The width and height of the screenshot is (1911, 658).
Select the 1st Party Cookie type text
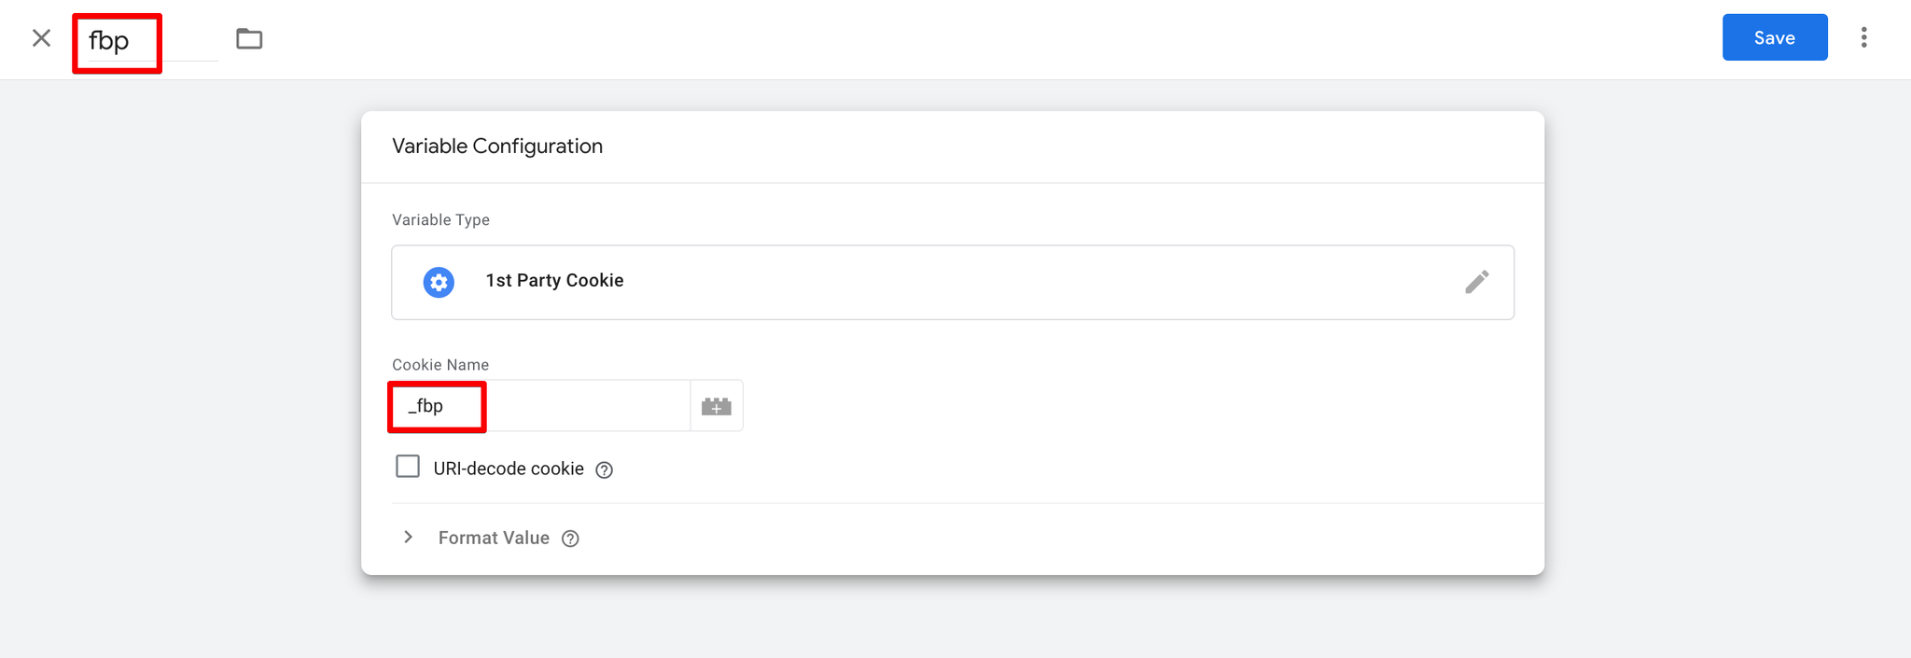[554, 281]
